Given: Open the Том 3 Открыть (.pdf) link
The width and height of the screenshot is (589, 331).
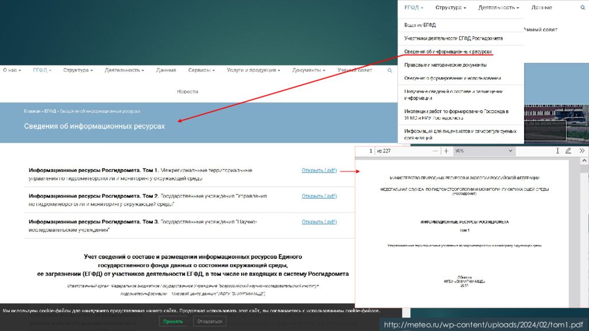Looking at the screenshot, I should pyautogui.click(x=319, y=222).
